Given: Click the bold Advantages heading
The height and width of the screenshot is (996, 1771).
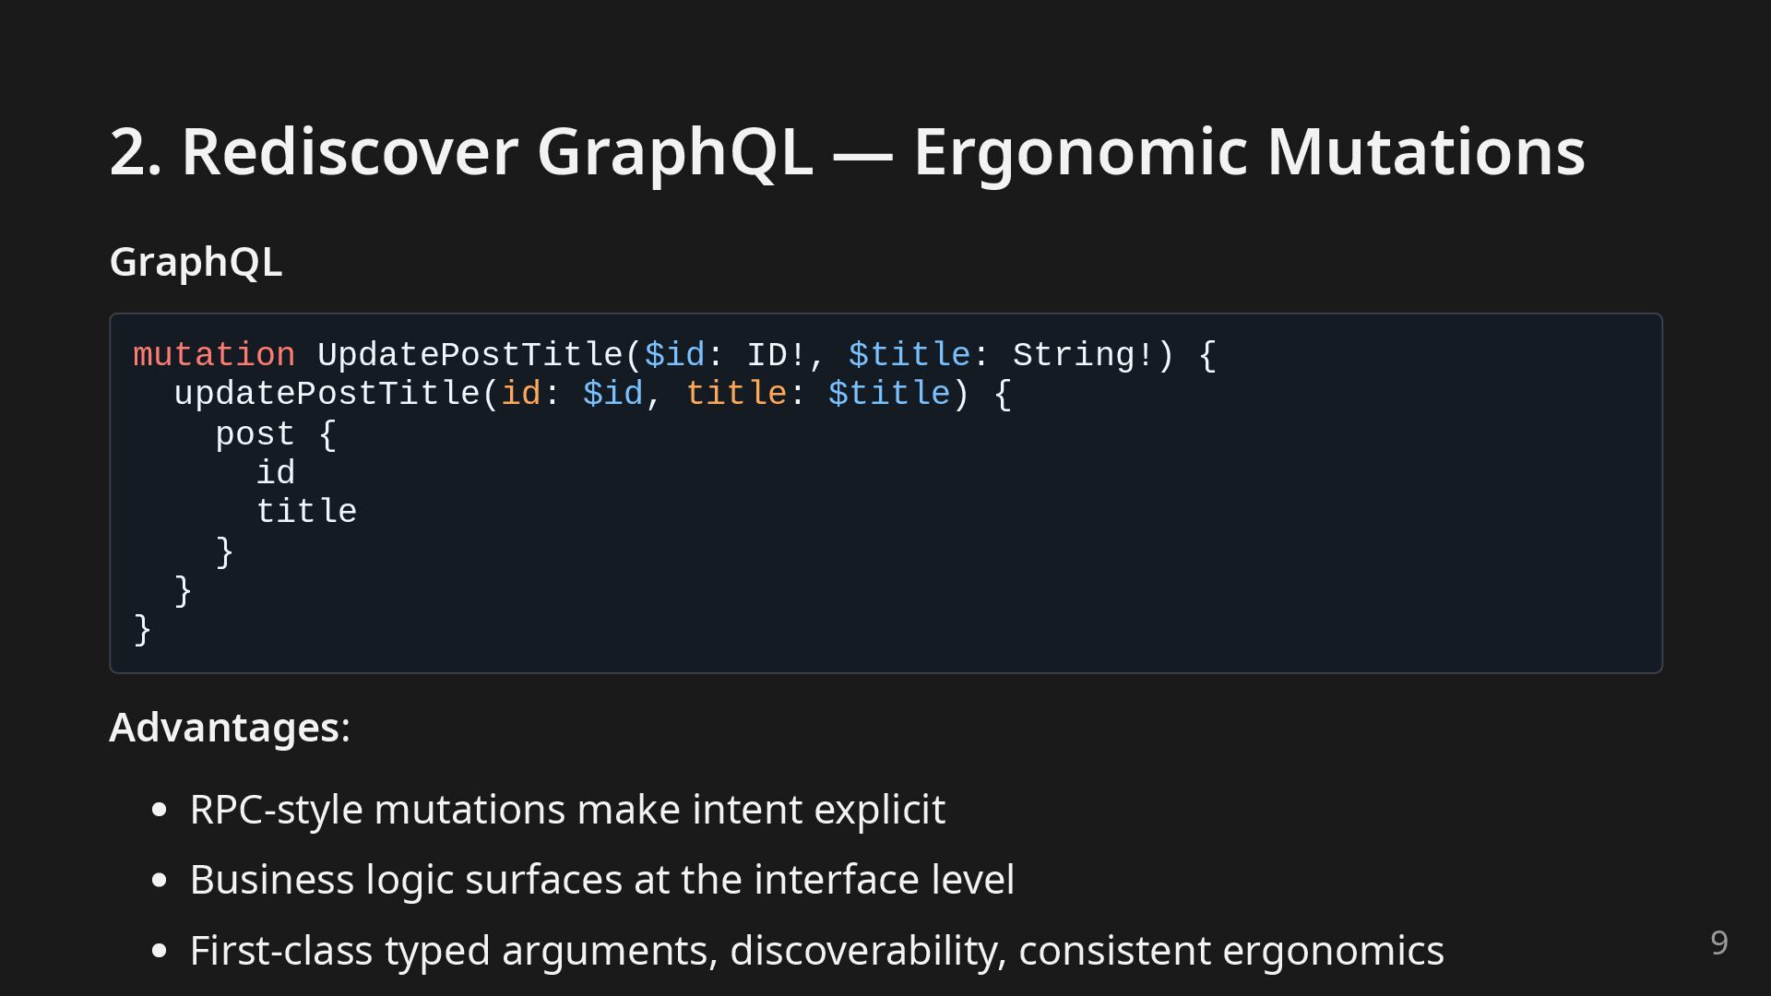Looking at the screenshot, I should pos(224,728).
